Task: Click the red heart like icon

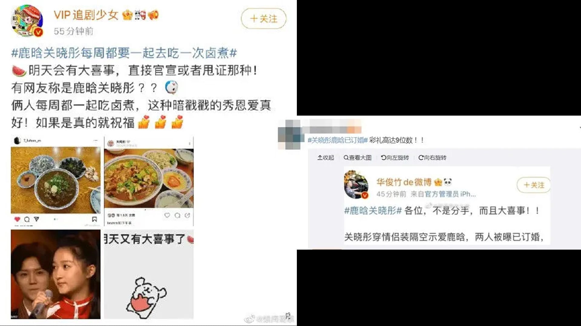Action: 17,219
